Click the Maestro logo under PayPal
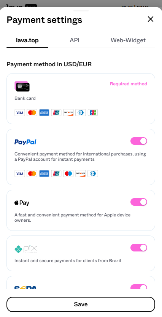Viewport: 162px width, 317px height. (68, 173)
